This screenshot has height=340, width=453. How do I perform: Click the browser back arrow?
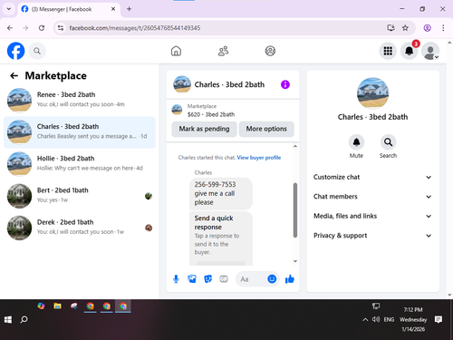pos(10,28)
